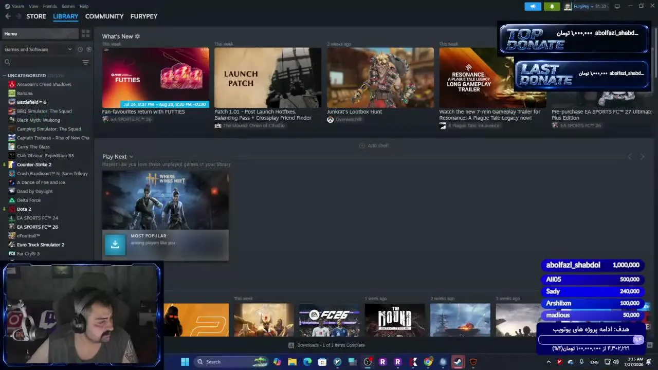Sort library by recent activity clock icon
658x370 pixels.
pyautogui.click(x=80, y=49)
